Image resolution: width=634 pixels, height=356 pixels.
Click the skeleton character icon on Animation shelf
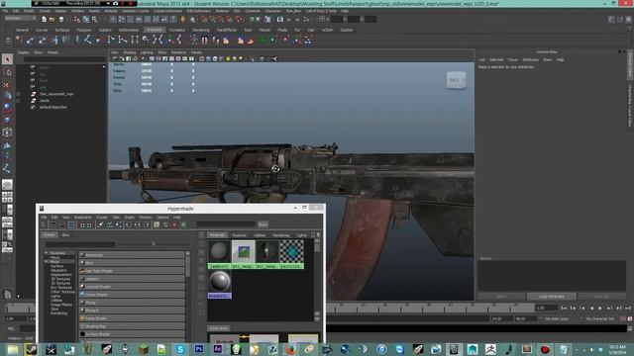click(194, 40)
